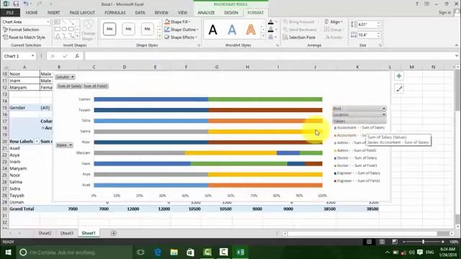The width and height of the screenshot is (461, 259).
Task: Switch to the ANALYZE PivotChart tab
Action: tap(206, 13)
